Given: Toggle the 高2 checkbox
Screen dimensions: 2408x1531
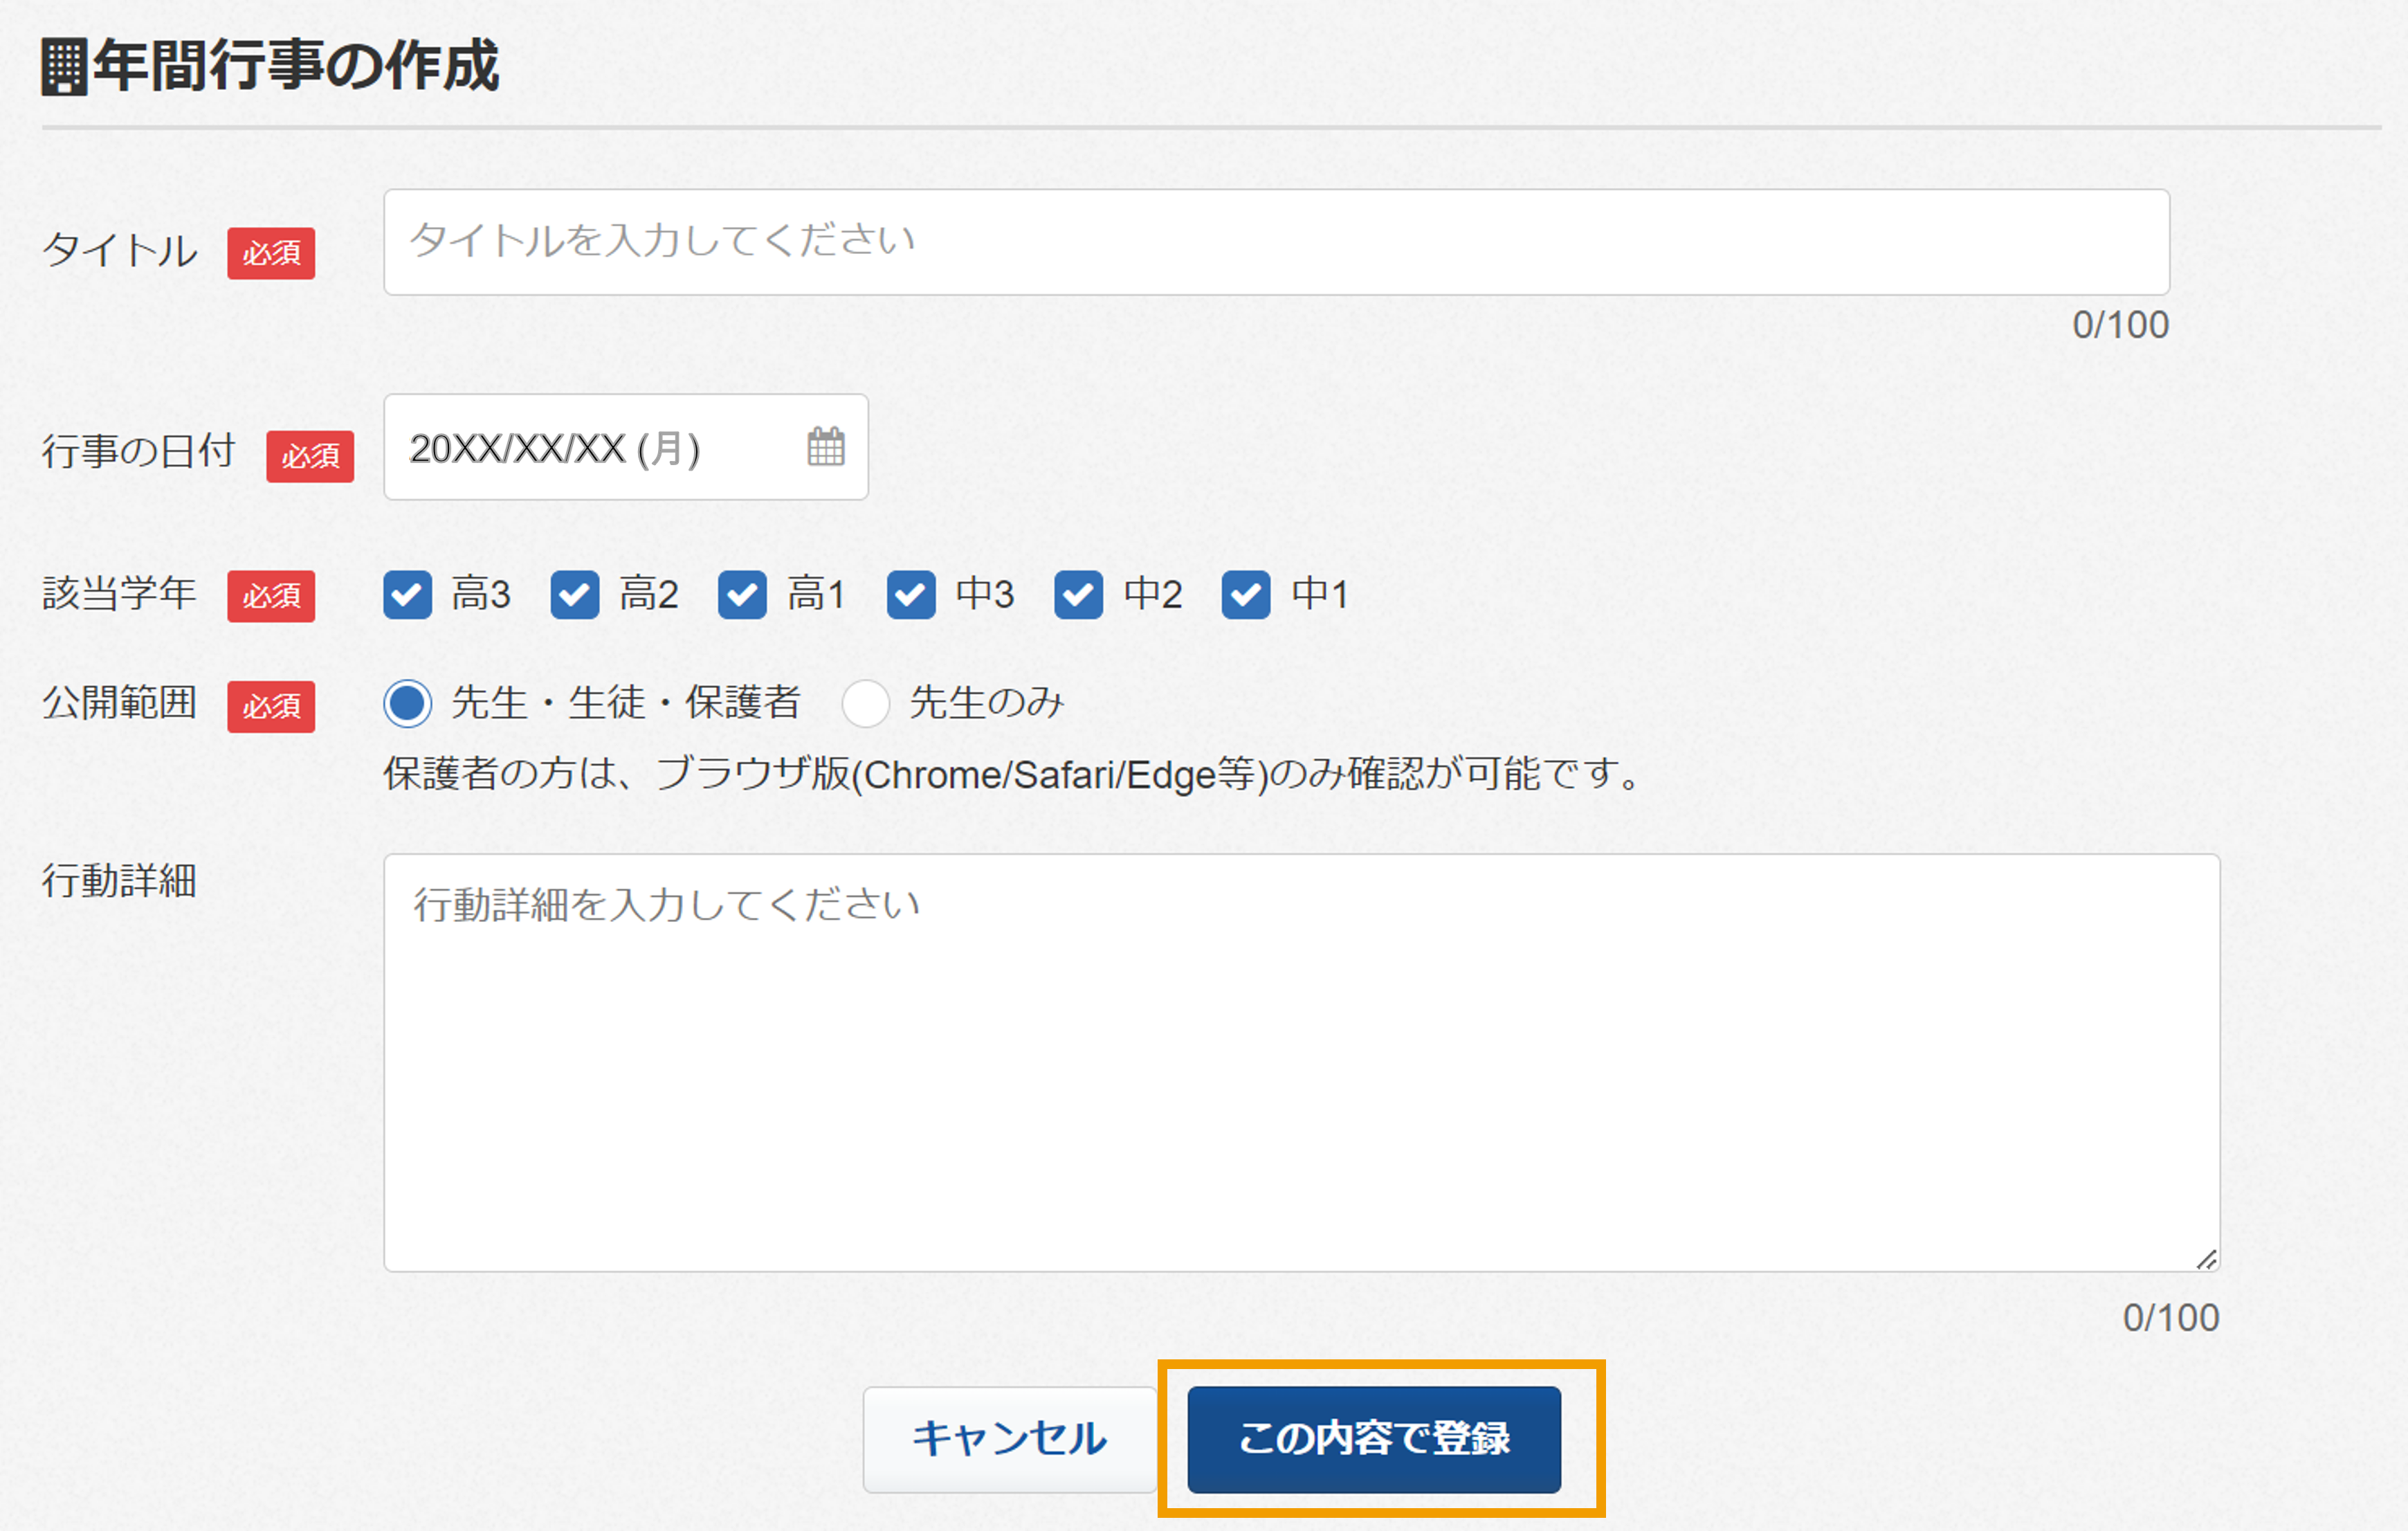Looking at the screenshot, I should pyautogui.click(x=575, y=595).
